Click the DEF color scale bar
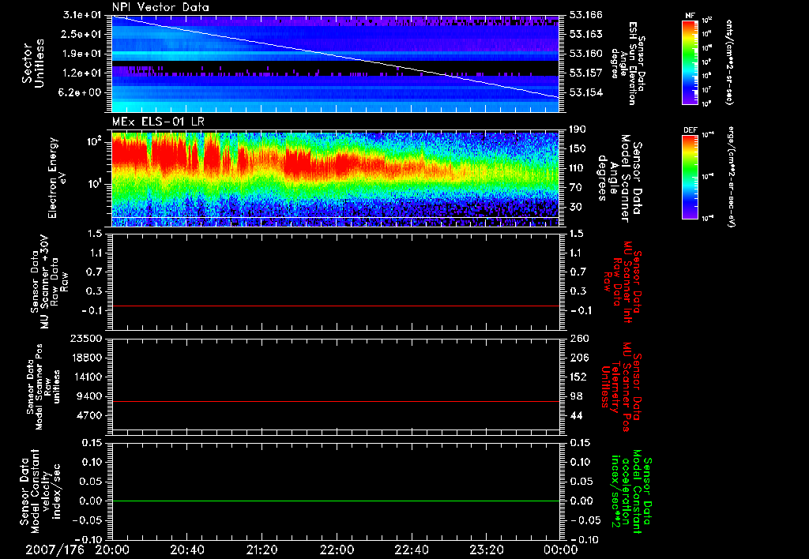 click(x=690, y=177)
